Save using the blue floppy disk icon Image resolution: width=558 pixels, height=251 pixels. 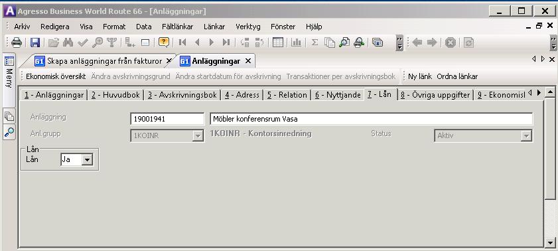click(x=35, y=42)
